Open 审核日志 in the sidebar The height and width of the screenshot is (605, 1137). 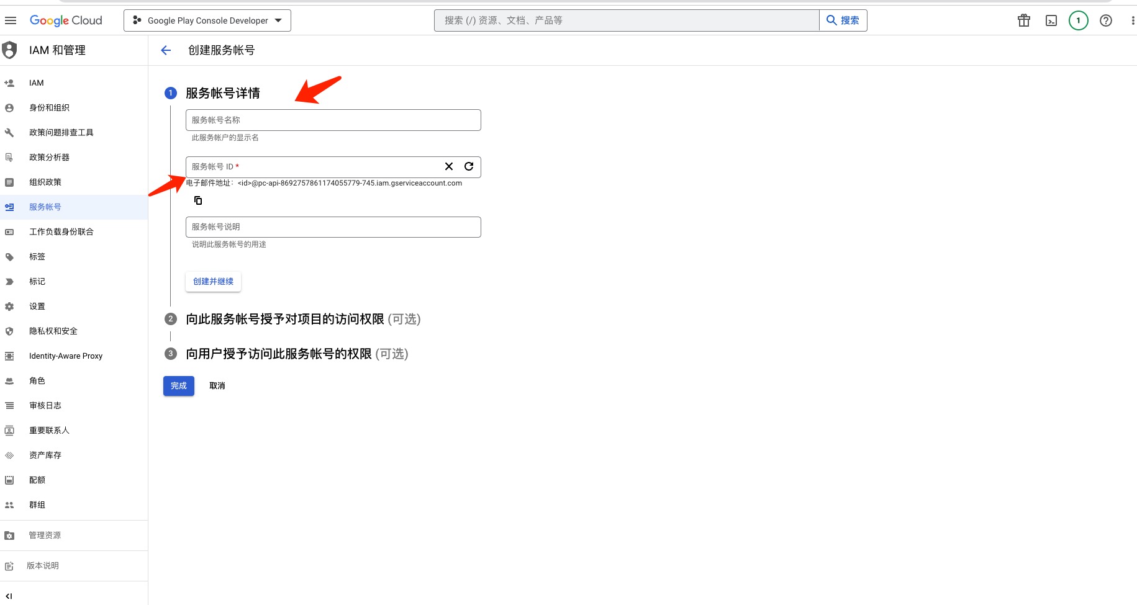coord(74,405)
